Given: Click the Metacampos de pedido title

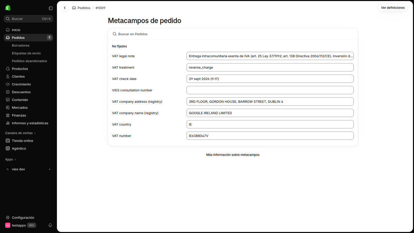Looking at the screenshot, I should (x=145, y=21).
